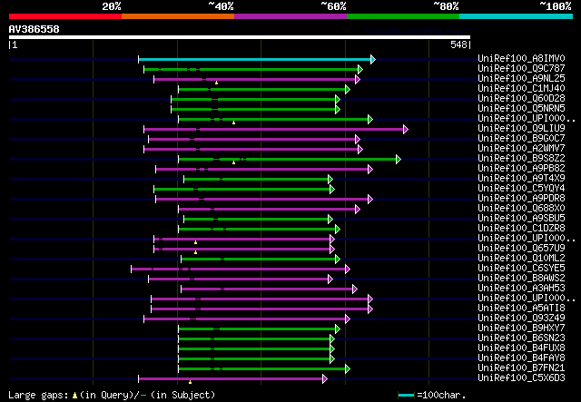Click the cyan =100char. scale legend bar
The image size is (581, 402).
(406, 396)
